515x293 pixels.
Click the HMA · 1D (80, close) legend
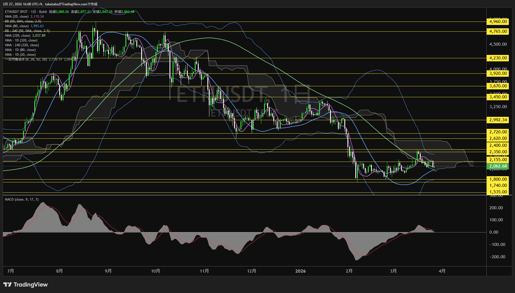[x=20, y=50]
